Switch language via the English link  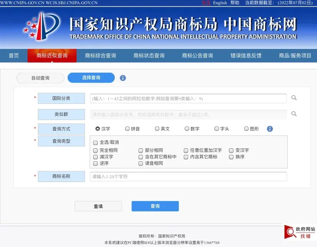pos(220,3)
